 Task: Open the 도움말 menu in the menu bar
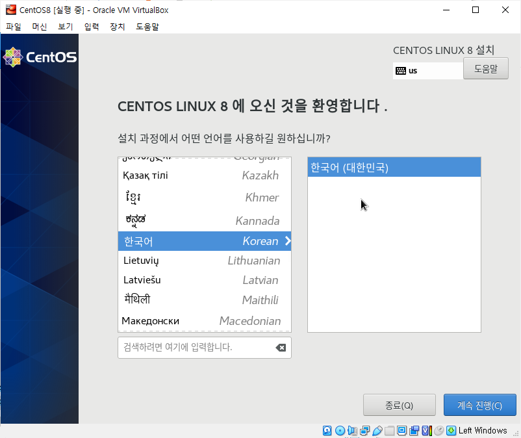point(147,27)
